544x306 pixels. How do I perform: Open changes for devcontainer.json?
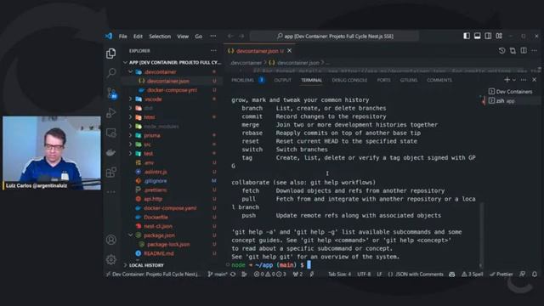pyautogui.click(x=513, y=51)
